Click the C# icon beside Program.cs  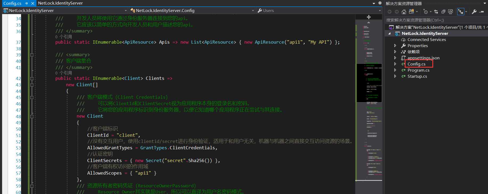coord(404,70)
